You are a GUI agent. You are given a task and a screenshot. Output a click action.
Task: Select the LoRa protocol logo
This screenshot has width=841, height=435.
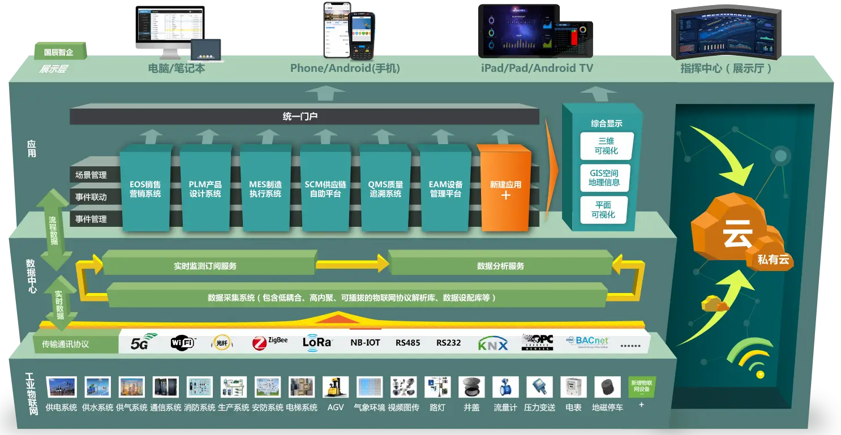(317, 342)
